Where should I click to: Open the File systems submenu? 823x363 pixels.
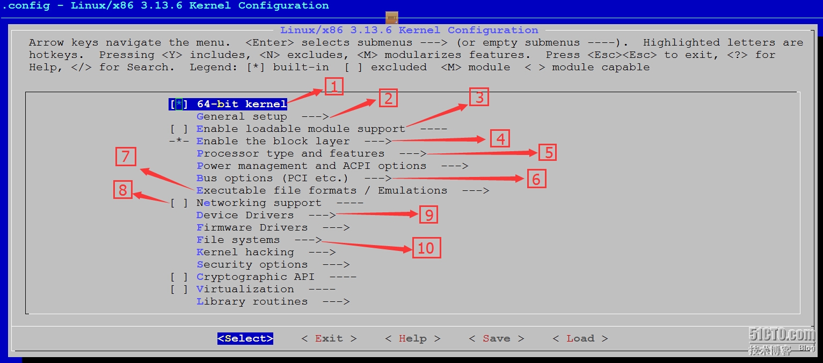pyautogui.click(x=259, y=240)
